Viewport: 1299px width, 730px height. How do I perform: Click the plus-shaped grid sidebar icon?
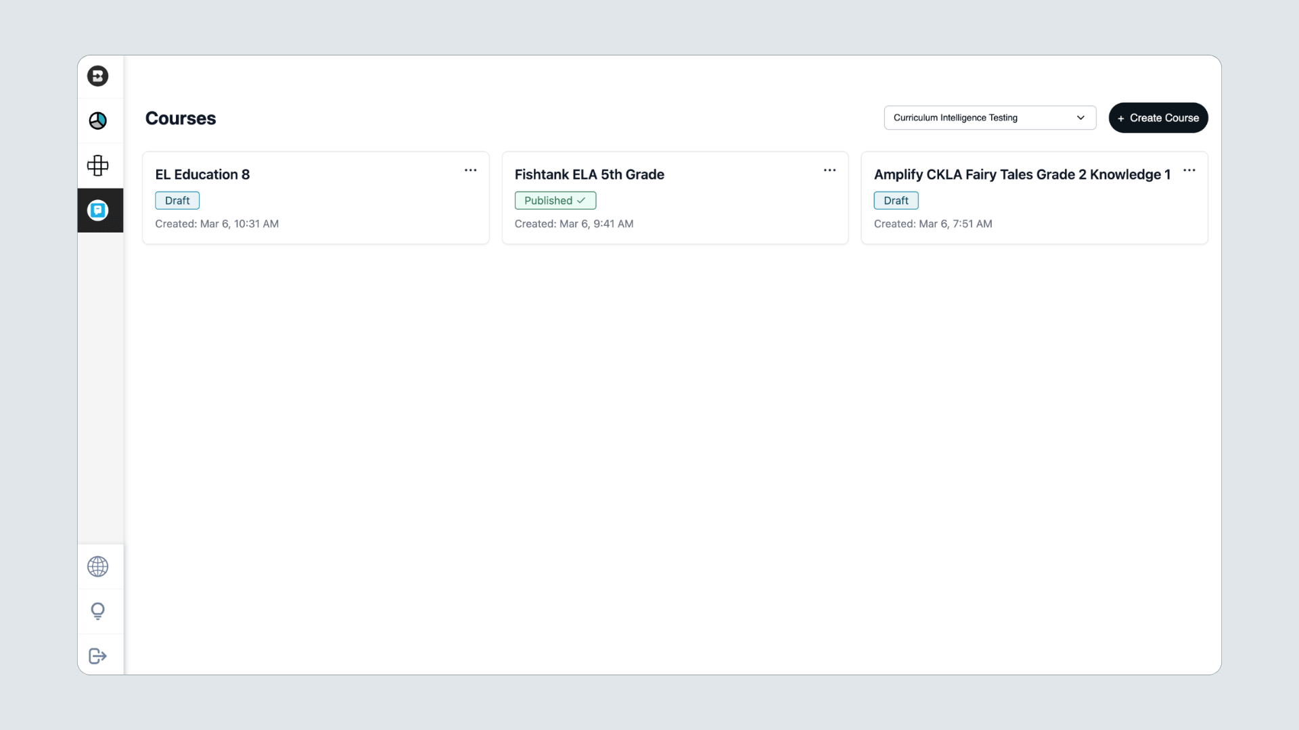tap(97, 166)
